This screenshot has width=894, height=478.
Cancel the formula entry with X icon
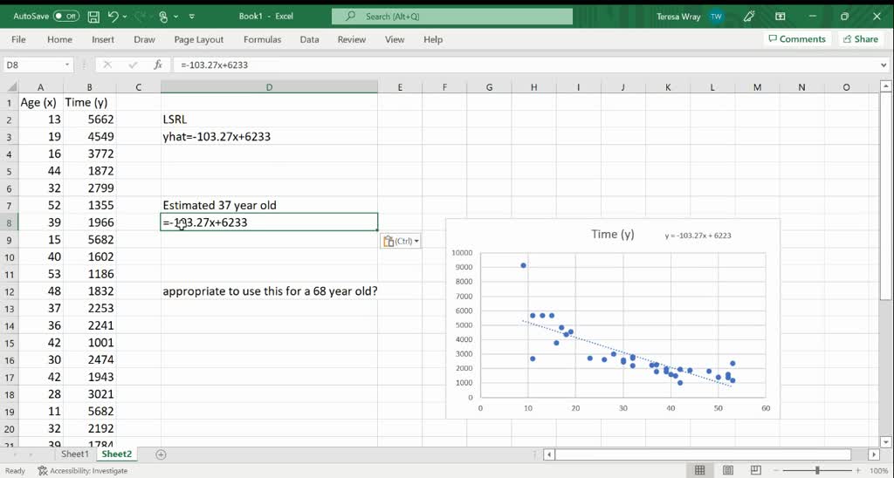pyautogui.click(x=107, y=65)
